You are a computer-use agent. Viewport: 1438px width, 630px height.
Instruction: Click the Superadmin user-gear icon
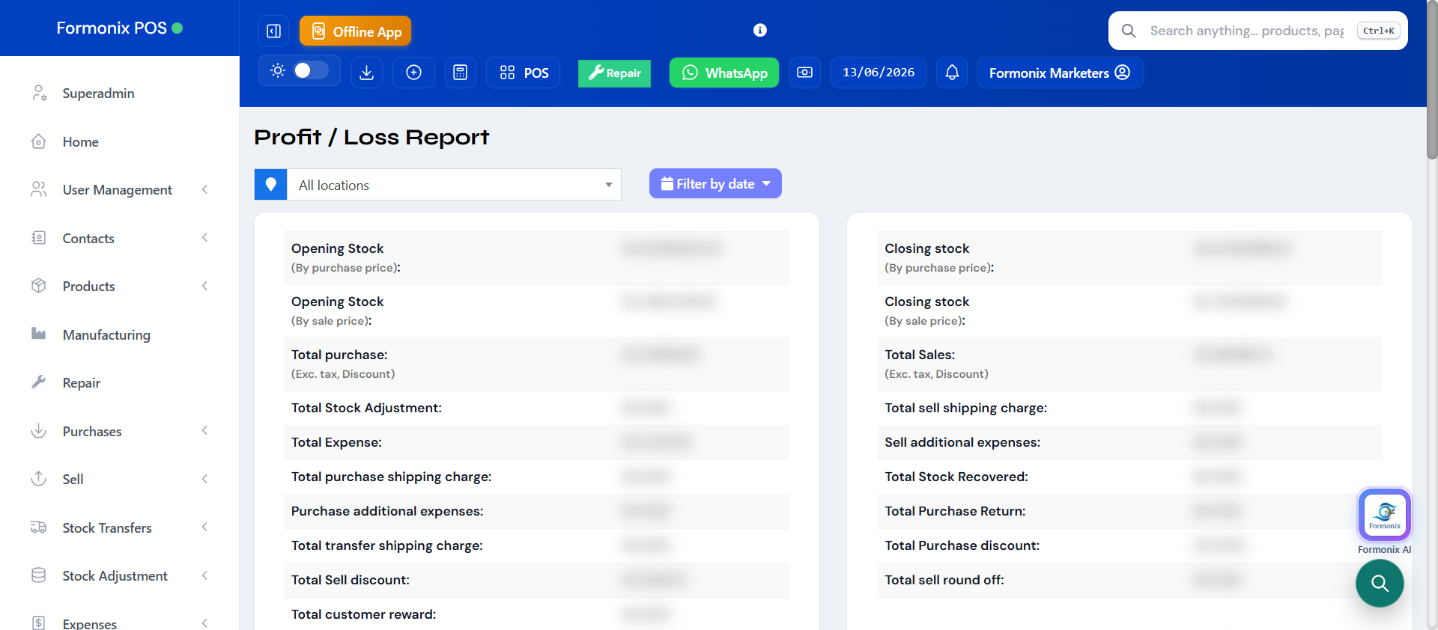tap(39, 93)
